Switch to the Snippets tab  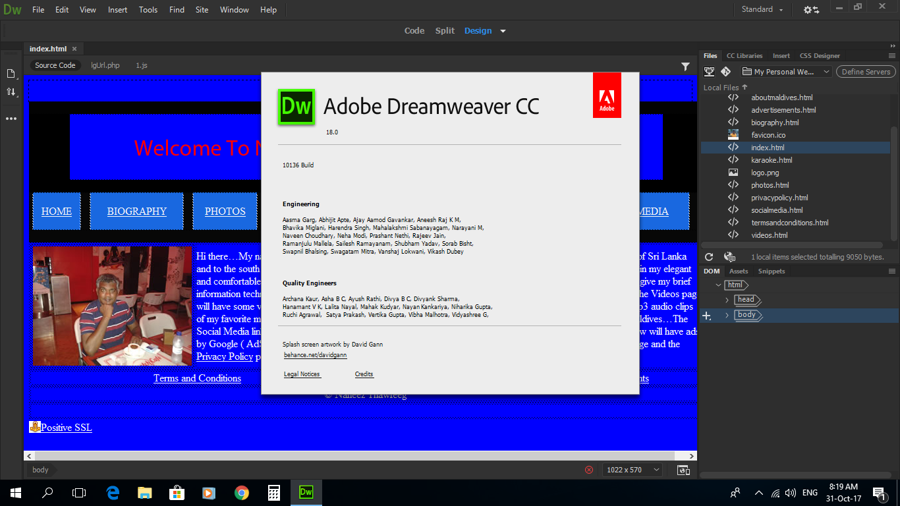(x=772, y=271)
